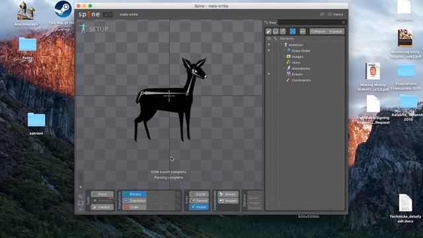Click the skeleton icon in hierarchy
The height and width of the screenshot is (238, 423).
286,45
